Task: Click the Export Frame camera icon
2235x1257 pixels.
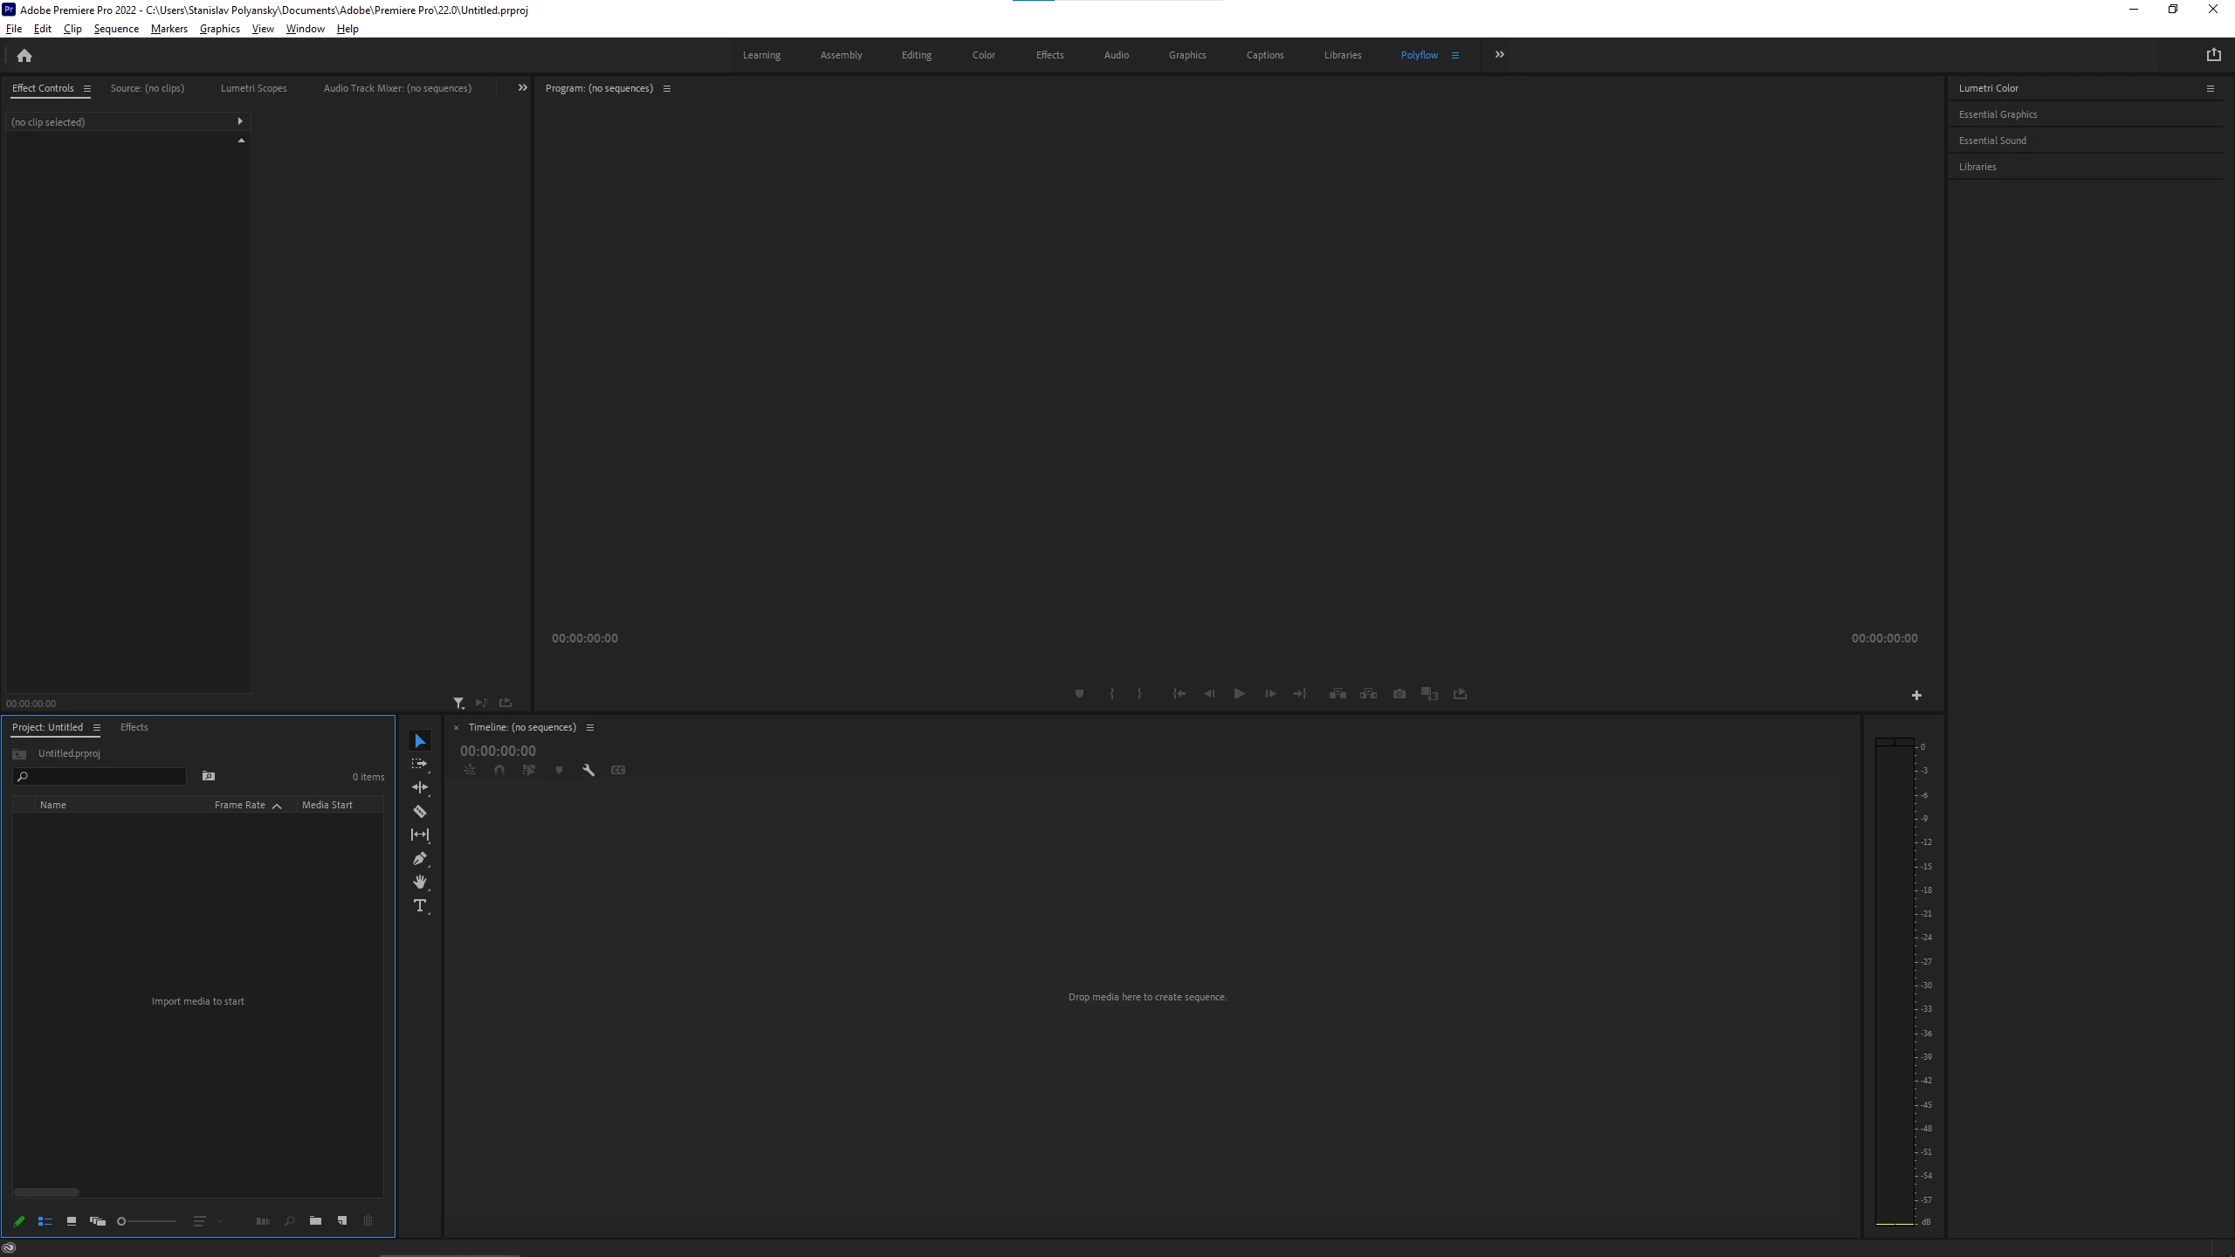Action: coord(1399,694)
